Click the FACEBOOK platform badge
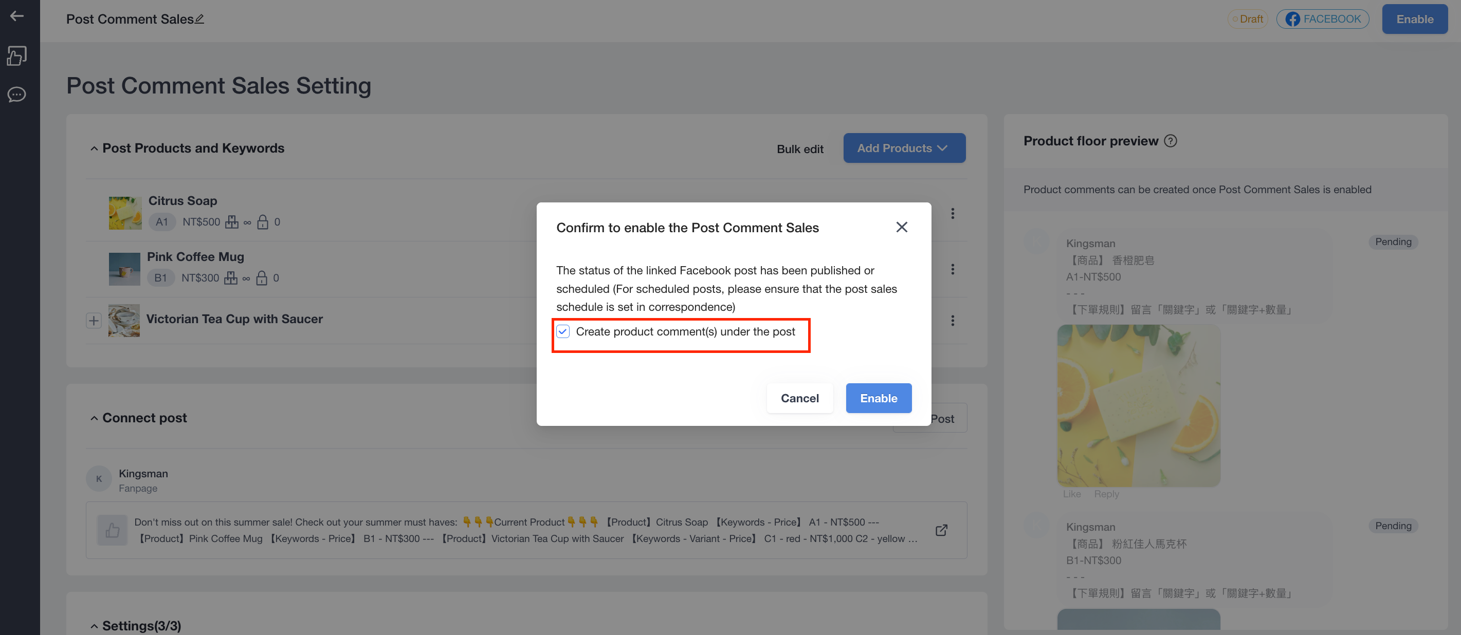1461x635 pixels. [1323, 18]
